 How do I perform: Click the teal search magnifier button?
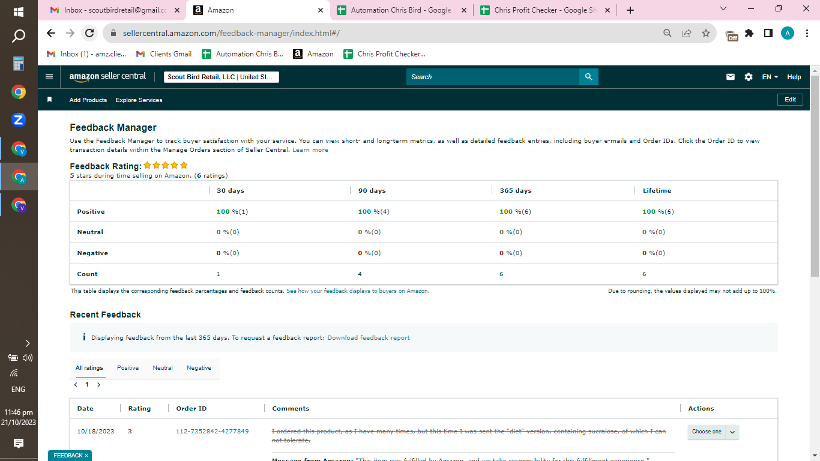(589, 77)
